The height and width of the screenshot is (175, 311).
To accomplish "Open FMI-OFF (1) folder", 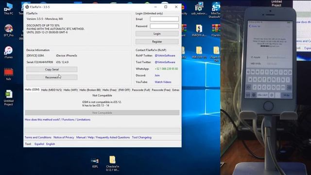I will [x=199, y=52].
